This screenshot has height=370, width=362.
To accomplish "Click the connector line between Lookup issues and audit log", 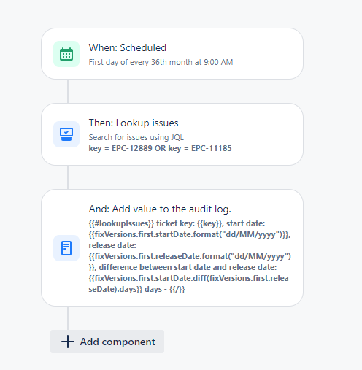I will click(68, 177).
